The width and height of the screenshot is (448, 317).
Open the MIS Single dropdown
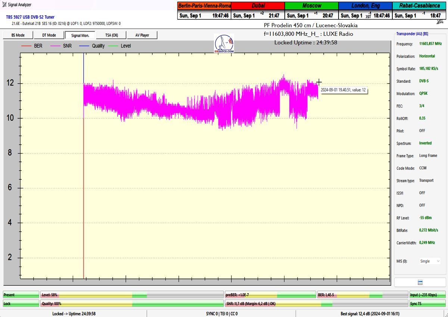coord(430,261)
